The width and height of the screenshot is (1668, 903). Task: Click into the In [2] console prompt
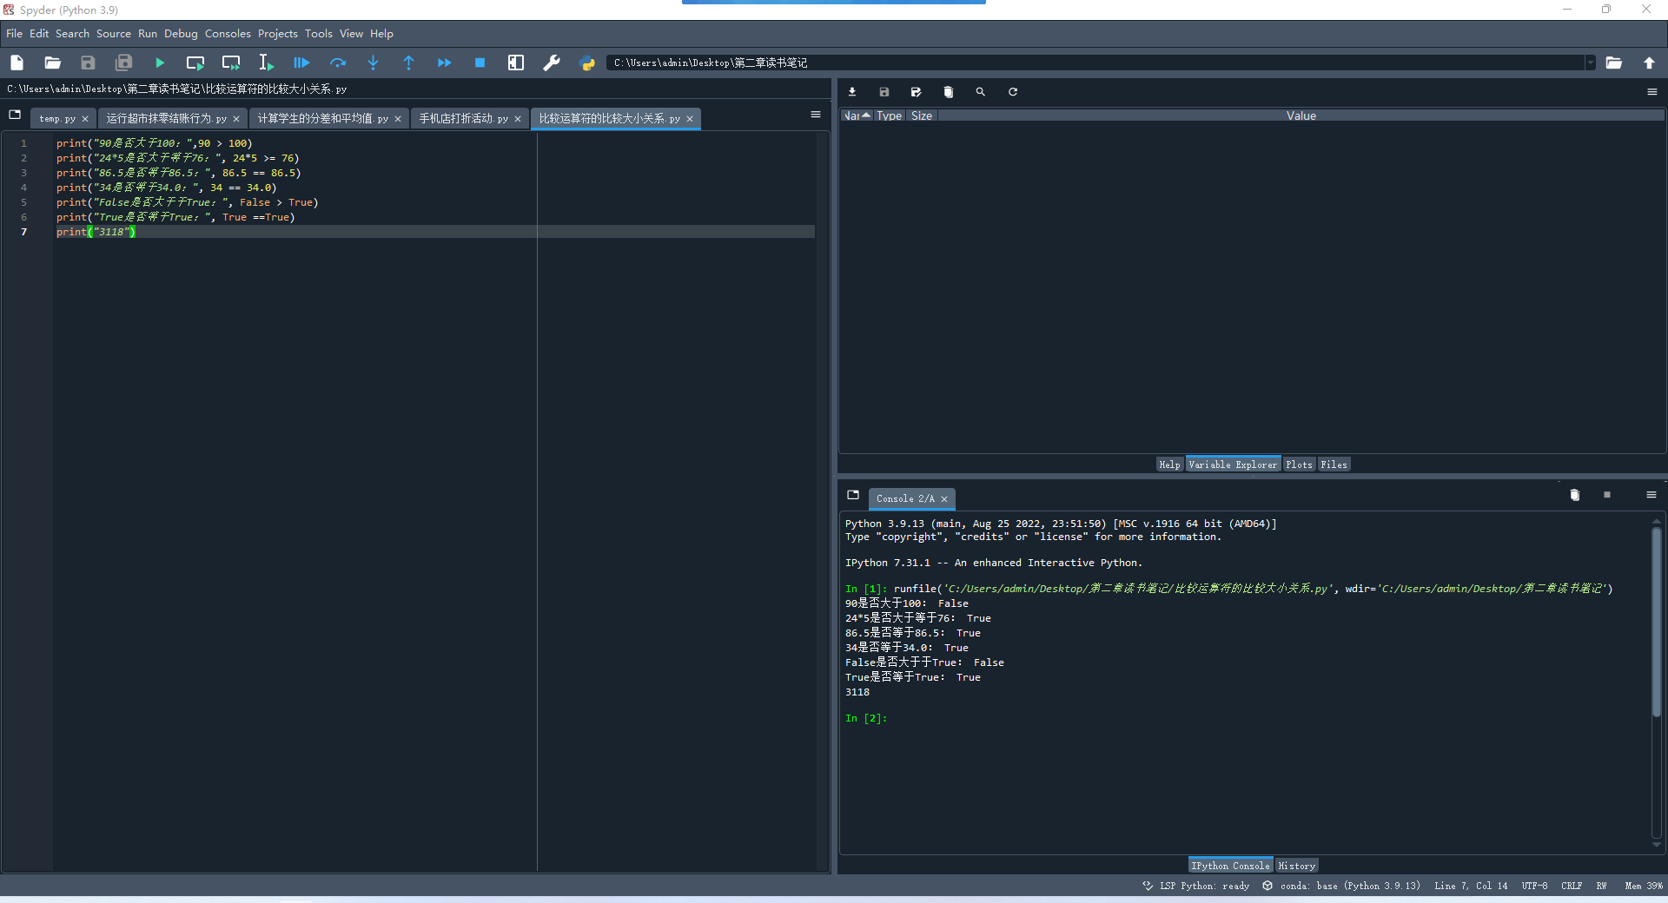coord(866,718)
